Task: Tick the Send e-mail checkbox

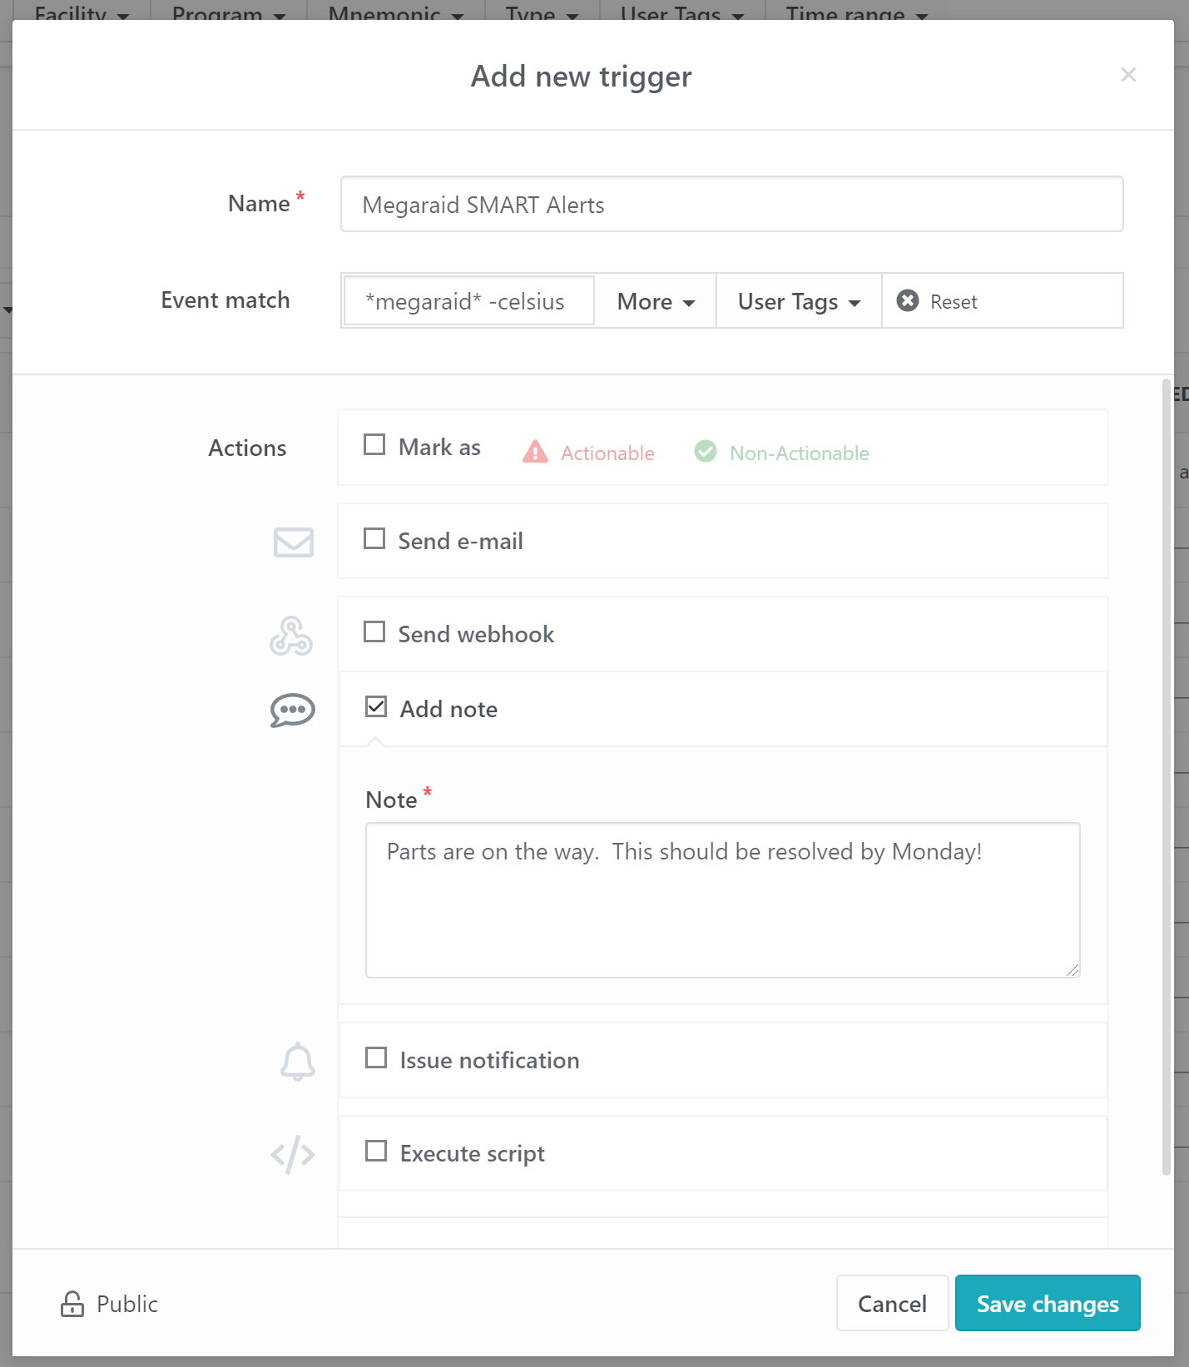Action: tap(374, 539)
